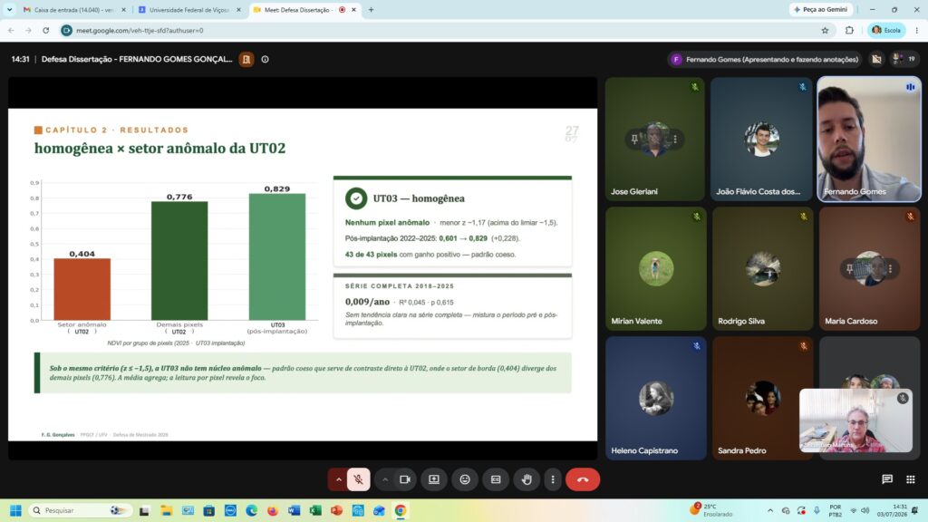Image resolution: width=928 pixels, height=522 pixels.
Task: Open PowerPoint from taskbar
Action: pos(336,510)
